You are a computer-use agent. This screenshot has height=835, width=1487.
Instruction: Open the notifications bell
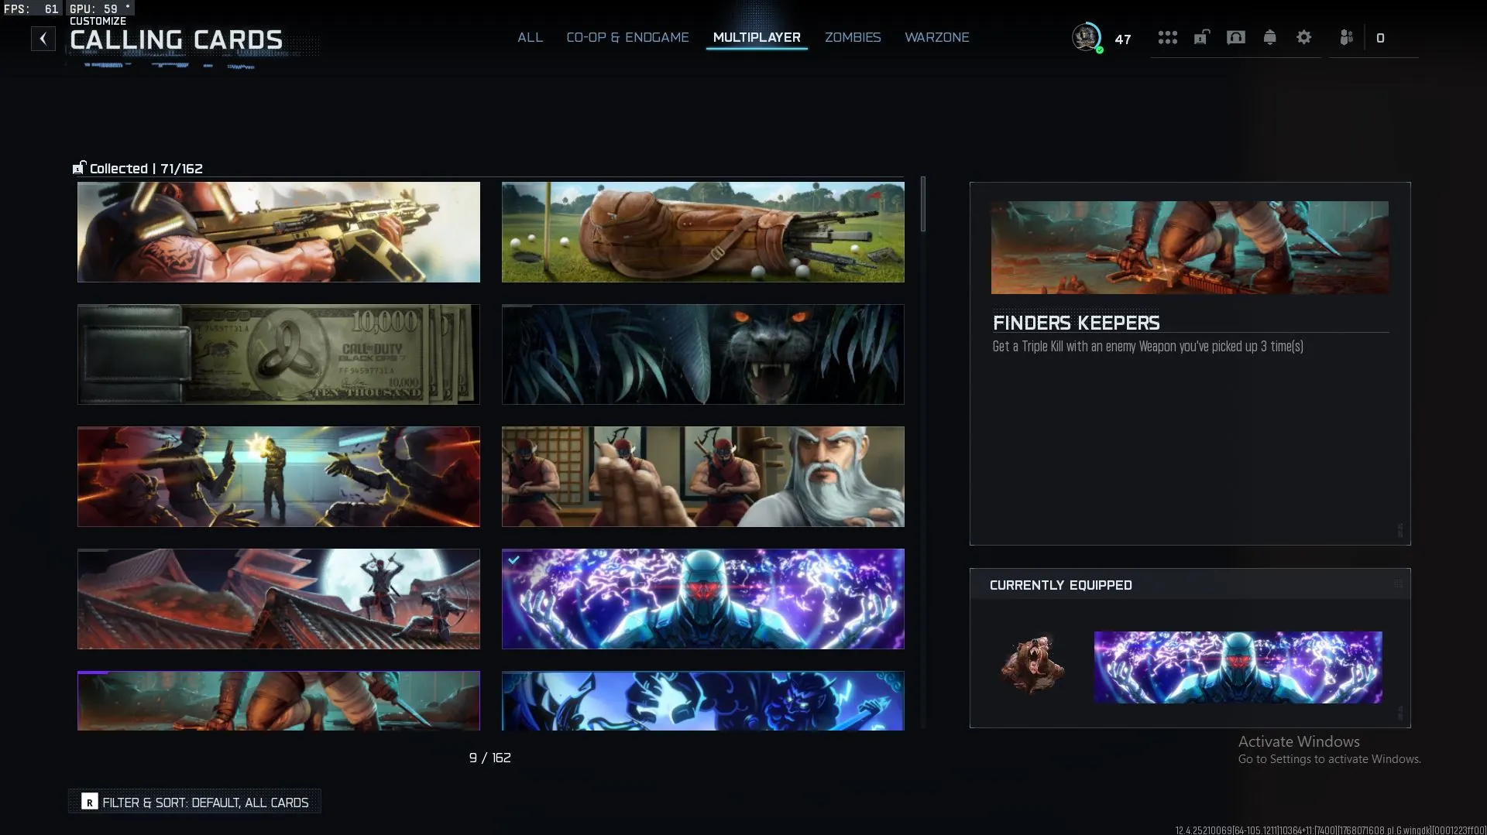[1269, 37]
